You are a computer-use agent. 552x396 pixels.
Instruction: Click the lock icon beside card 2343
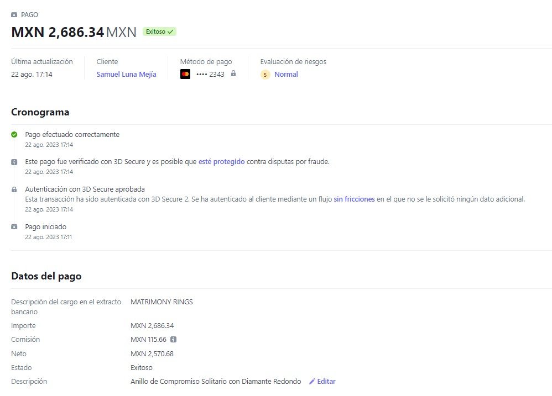click(x=233, y=74)
